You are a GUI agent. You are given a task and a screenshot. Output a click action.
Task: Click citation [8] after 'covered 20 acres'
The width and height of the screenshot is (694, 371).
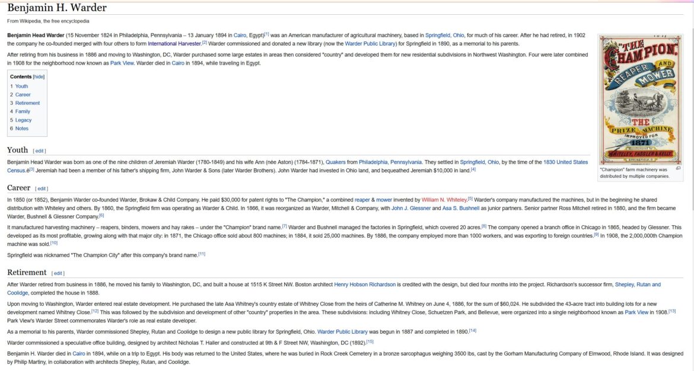(x=484, y=226)
